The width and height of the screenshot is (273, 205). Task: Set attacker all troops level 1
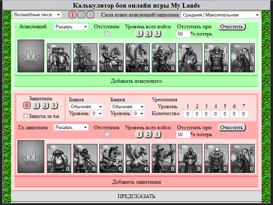coord(139,33)
